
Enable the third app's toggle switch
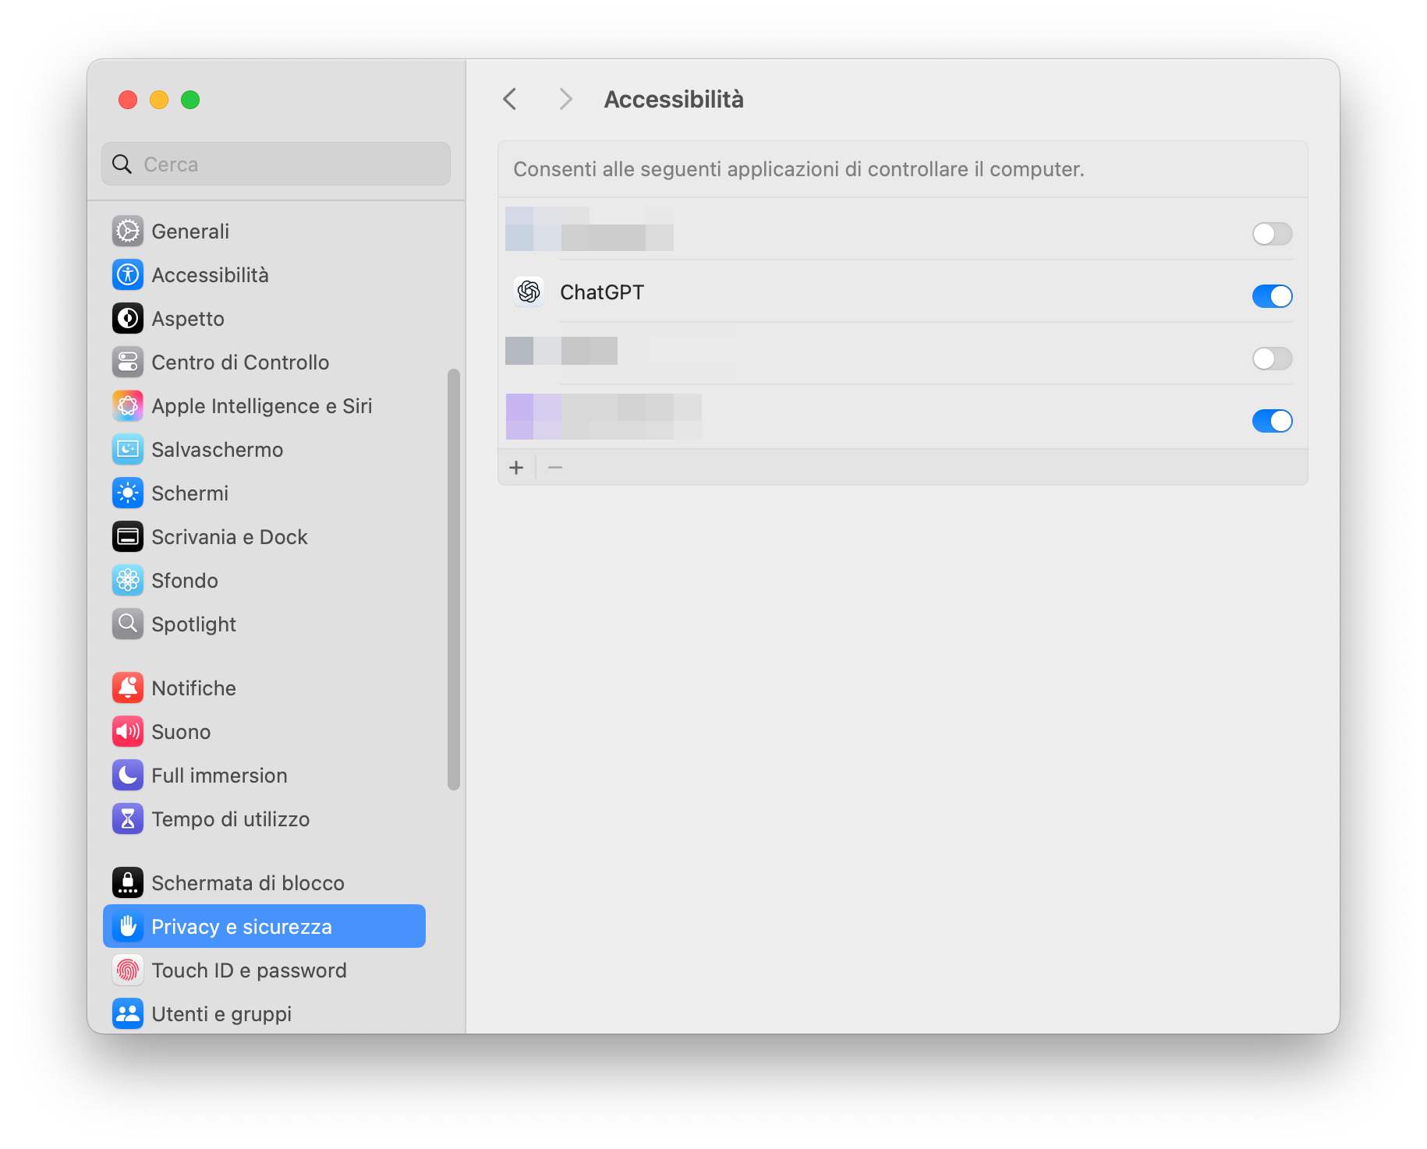[1272, 359]
